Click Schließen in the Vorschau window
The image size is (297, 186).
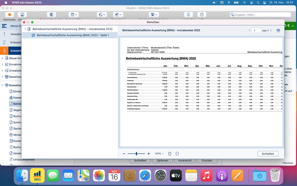coord(268,154)
